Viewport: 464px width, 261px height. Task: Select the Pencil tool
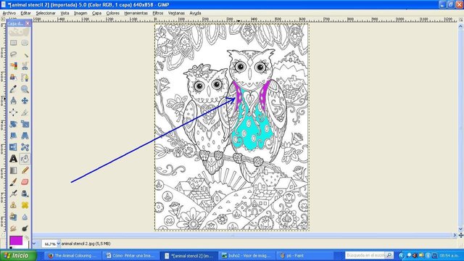(x=25, y=170)
